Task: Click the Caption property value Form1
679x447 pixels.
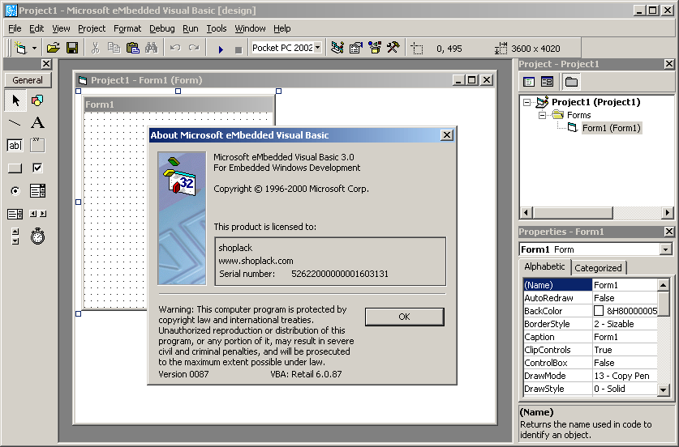Action: 605,337
